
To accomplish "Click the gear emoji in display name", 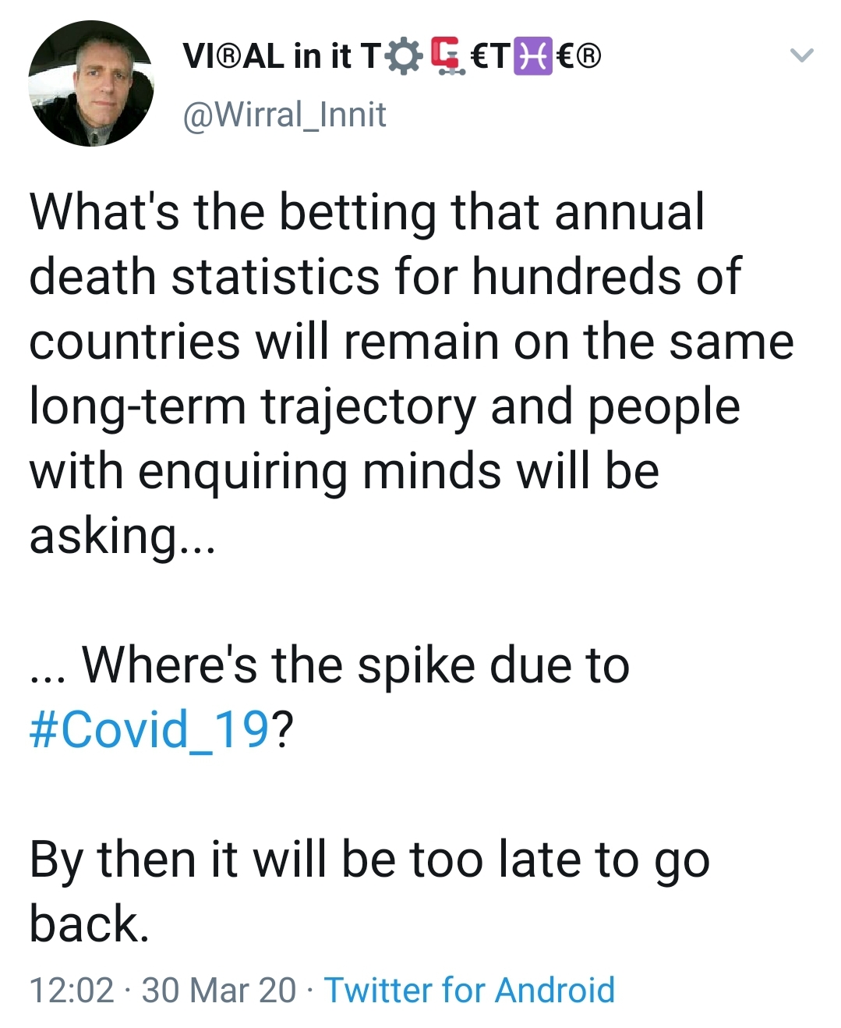I will [x=404, y=57].
